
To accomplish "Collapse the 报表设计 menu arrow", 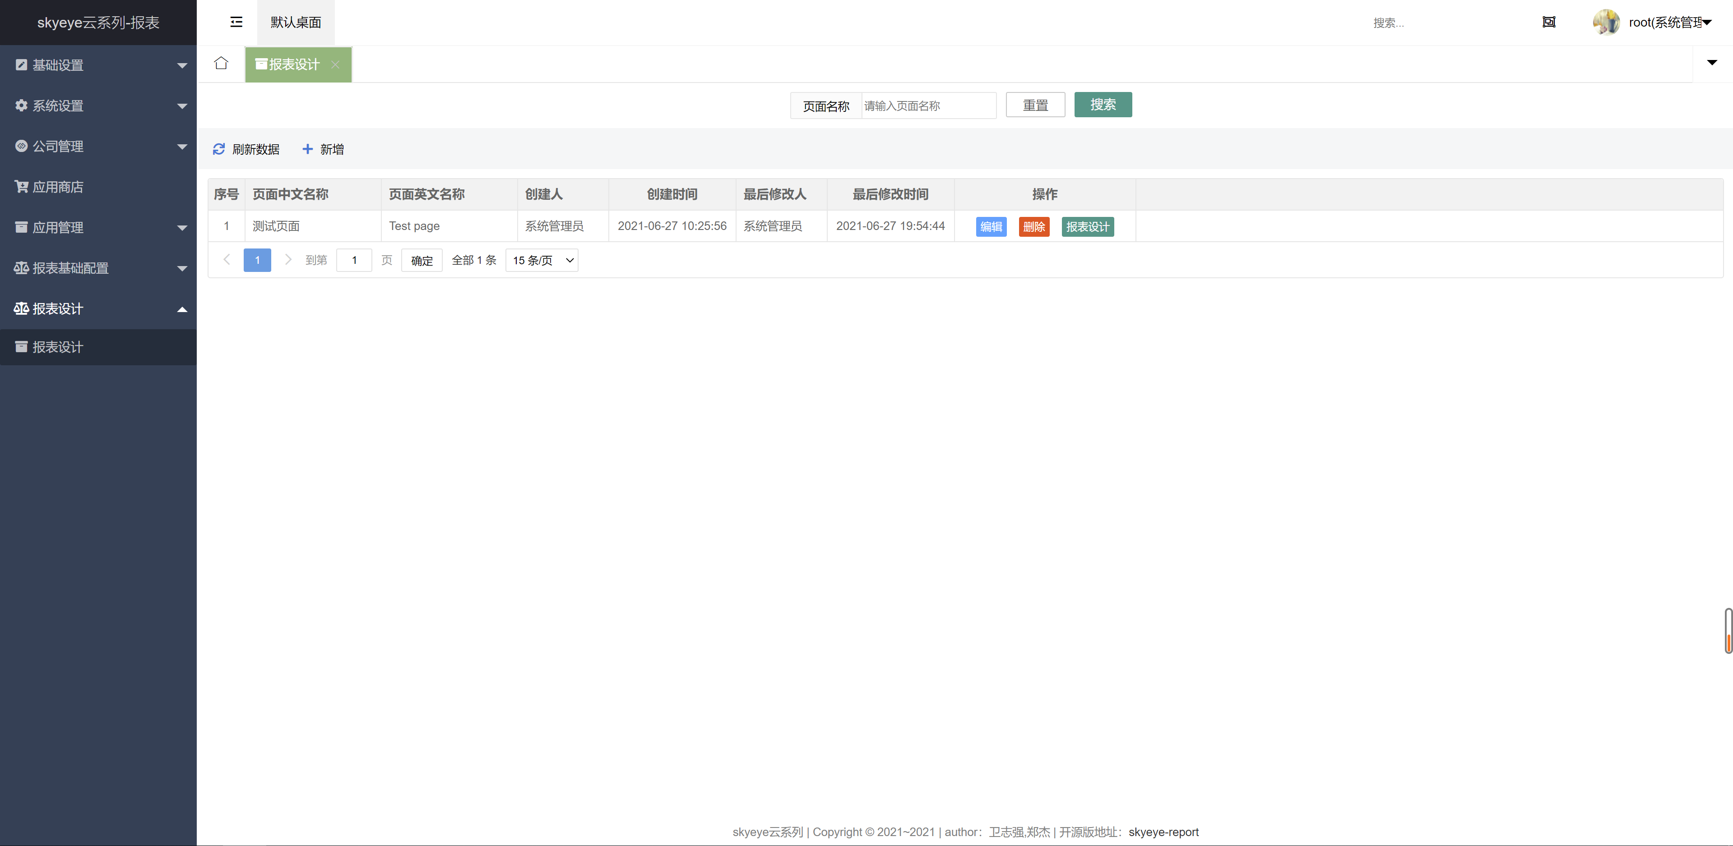I will [x=181, y=309].
